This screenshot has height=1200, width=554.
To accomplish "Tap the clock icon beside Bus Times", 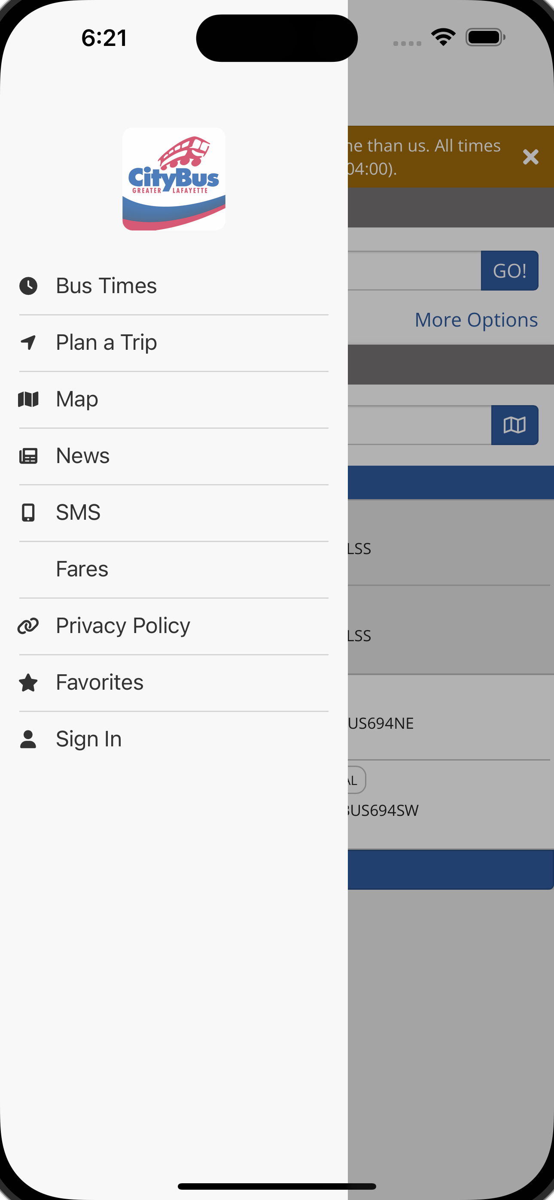I will (x=28, y=285).
